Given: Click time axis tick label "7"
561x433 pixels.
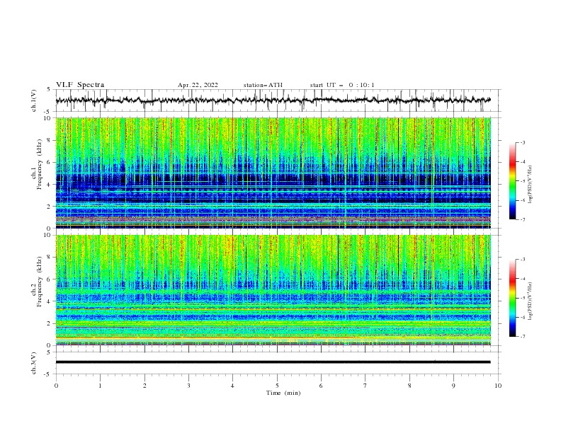Looking at the screenshot, I should 365,386.
